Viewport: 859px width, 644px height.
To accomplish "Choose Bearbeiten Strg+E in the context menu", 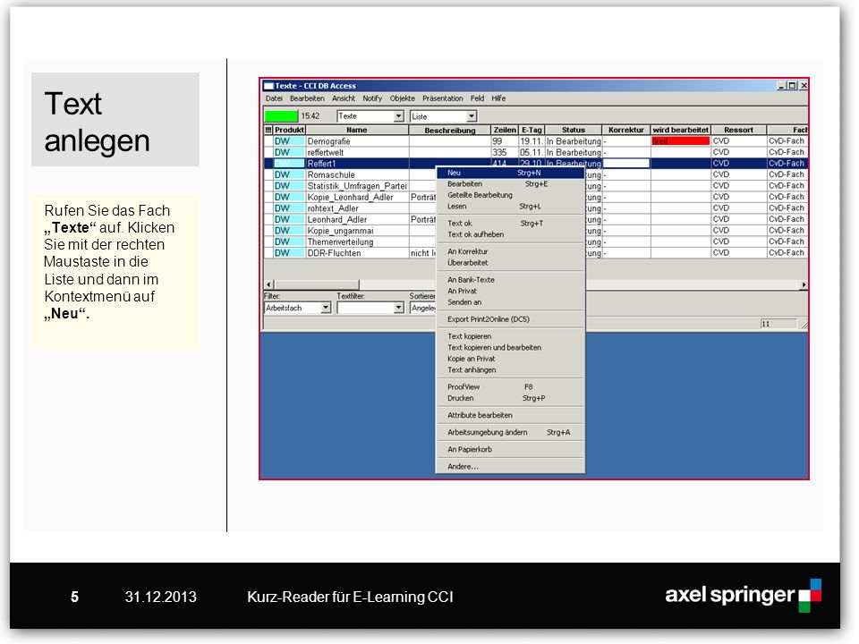I will 510,184.
